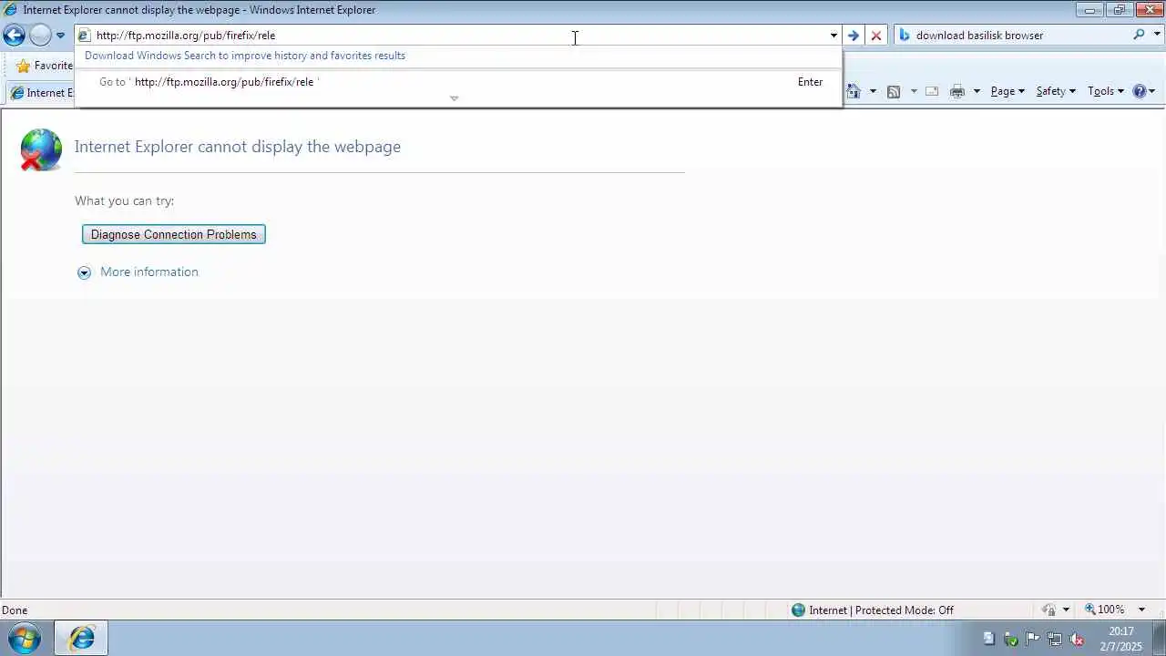Click the Internet Explorer taskbar icon

pyautogui.click(x=81, y=638)
